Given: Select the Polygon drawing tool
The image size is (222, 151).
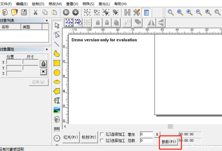Looking at the screenshot, I should click(x=57, y=91).
